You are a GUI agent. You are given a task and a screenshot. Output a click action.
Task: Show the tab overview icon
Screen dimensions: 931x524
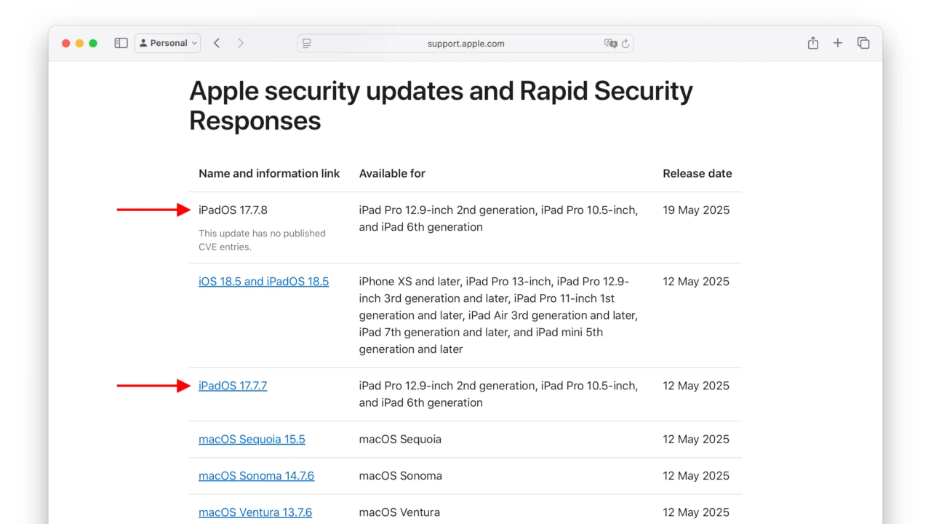point(863,44)
